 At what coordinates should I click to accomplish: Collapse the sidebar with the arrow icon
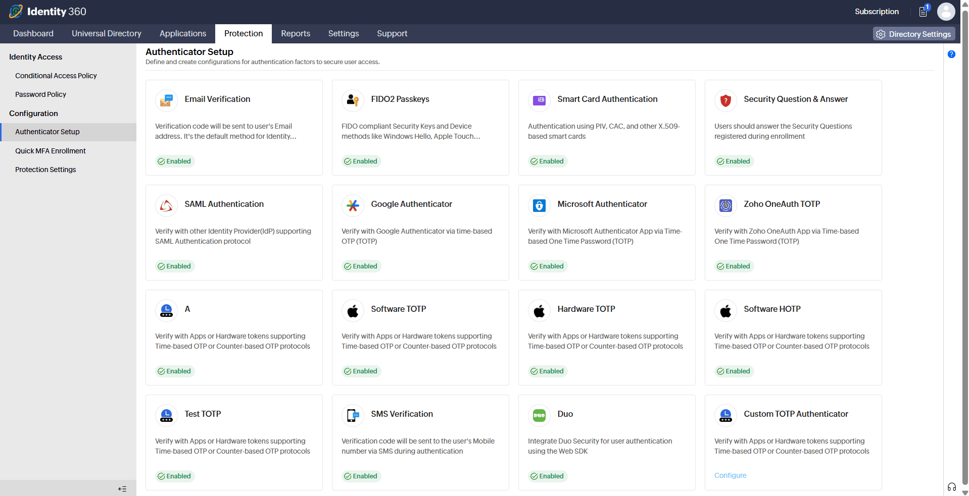tap(122, 488)
